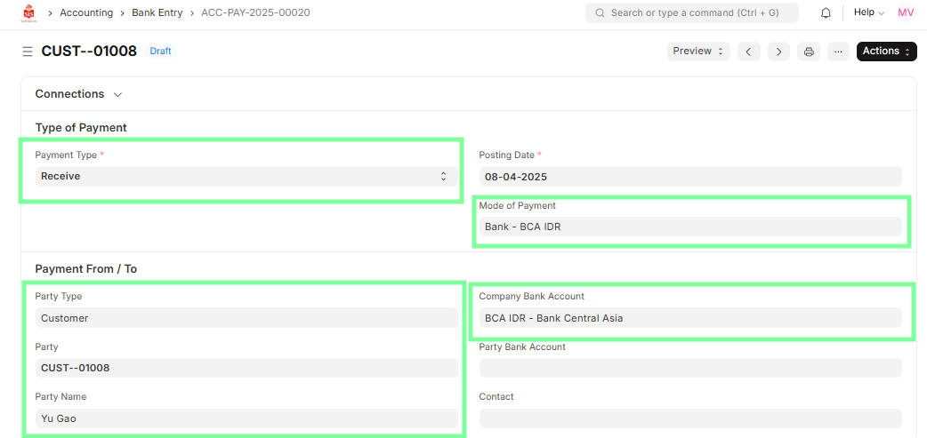
Task: Collapse the Connections section
Action: [x=78, y=94]
